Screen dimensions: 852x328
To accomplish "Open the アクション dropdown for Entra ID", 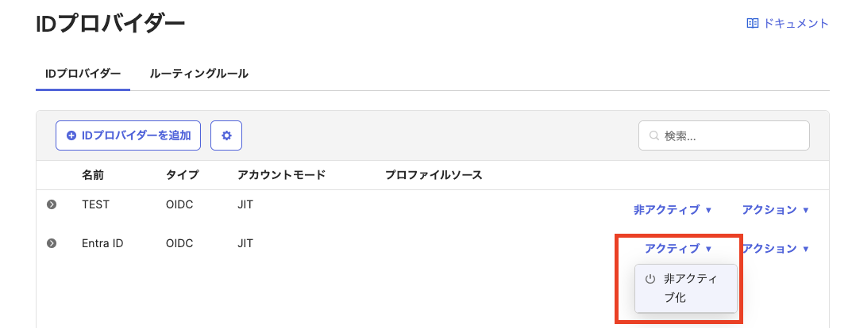I will coord(775,249).
